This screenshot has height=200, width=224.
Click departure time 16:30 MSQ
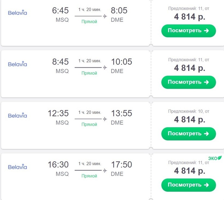click(58, 165)
